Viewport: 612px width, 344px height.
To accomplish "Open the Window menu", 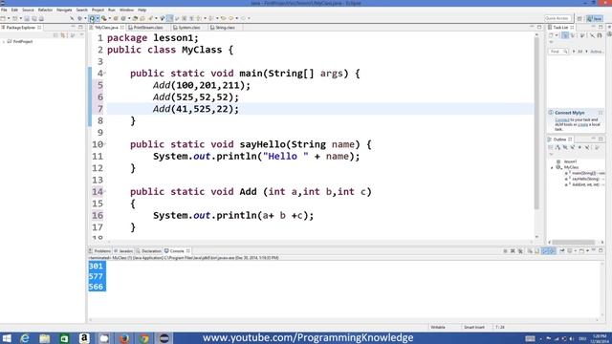I will 126,10.
